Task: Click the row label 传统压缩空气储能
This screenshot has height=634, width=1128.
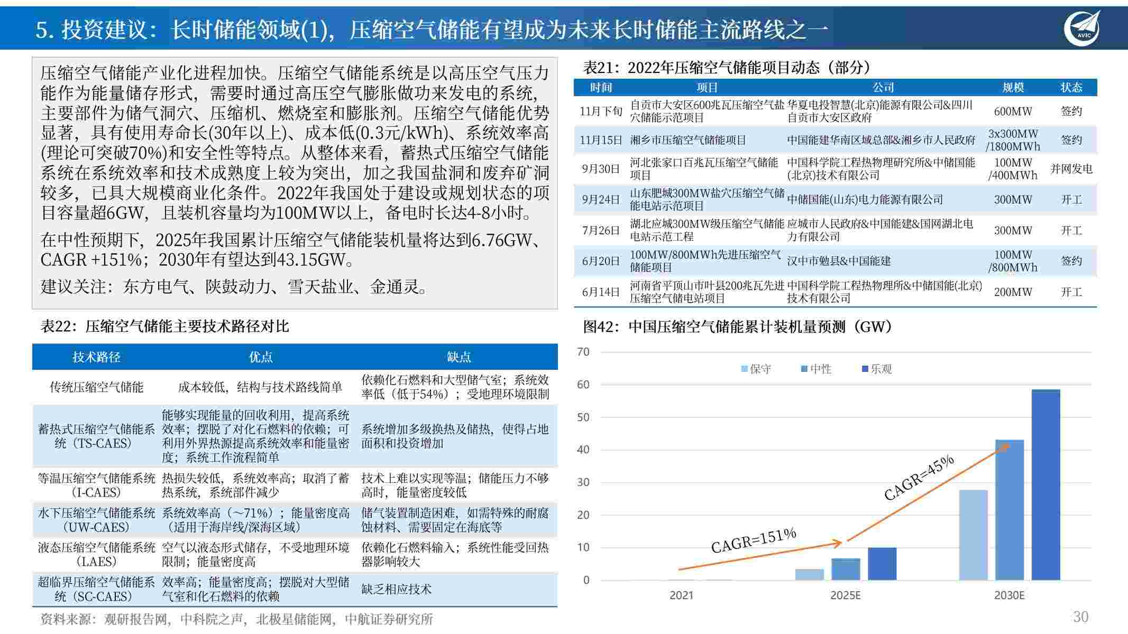Action: click(96, 387)
